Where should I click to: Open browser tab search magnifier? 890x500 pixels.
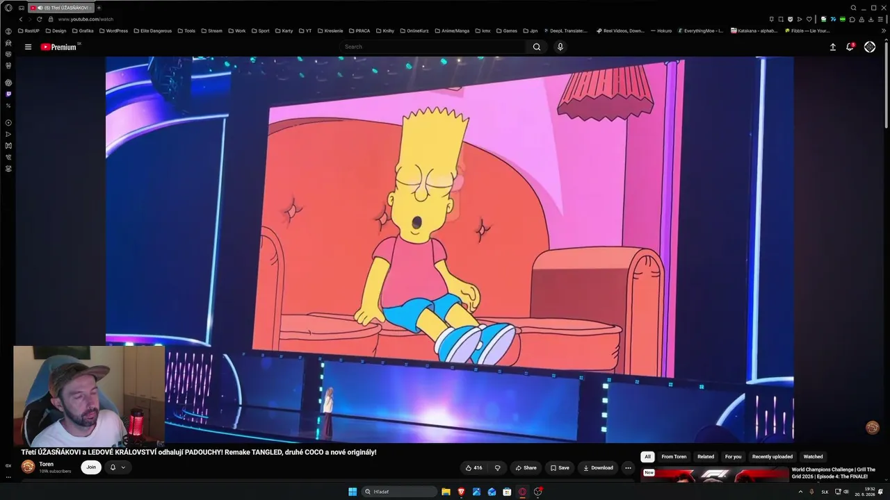pyautogui.click(x=854, y=8)
